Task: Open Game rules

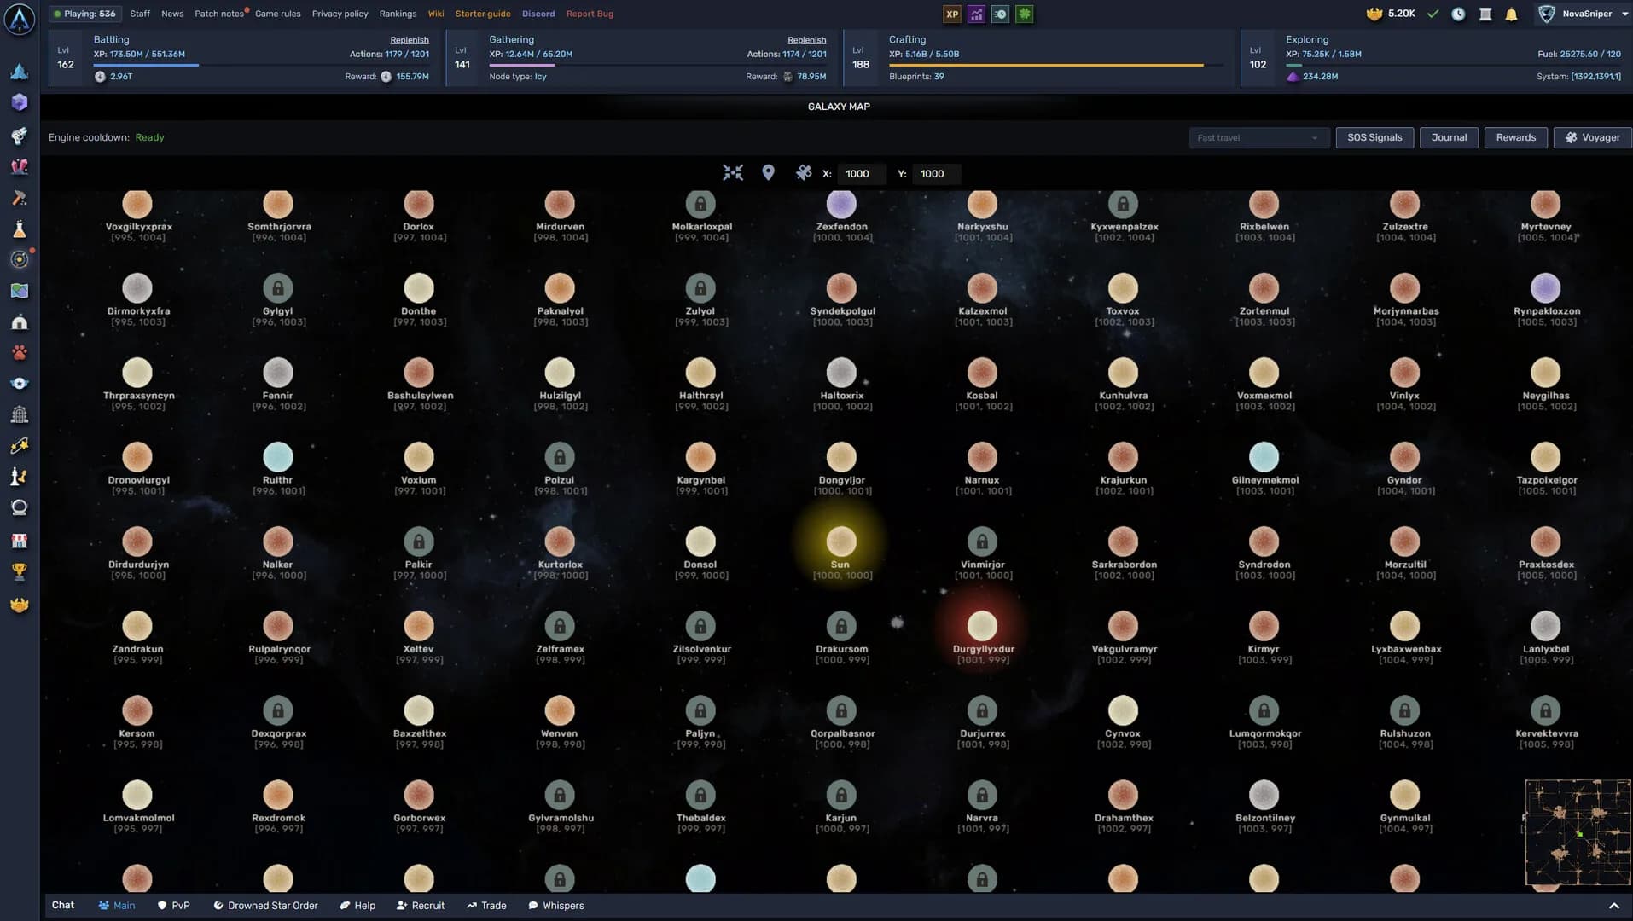Action: (x=278, y=14)
